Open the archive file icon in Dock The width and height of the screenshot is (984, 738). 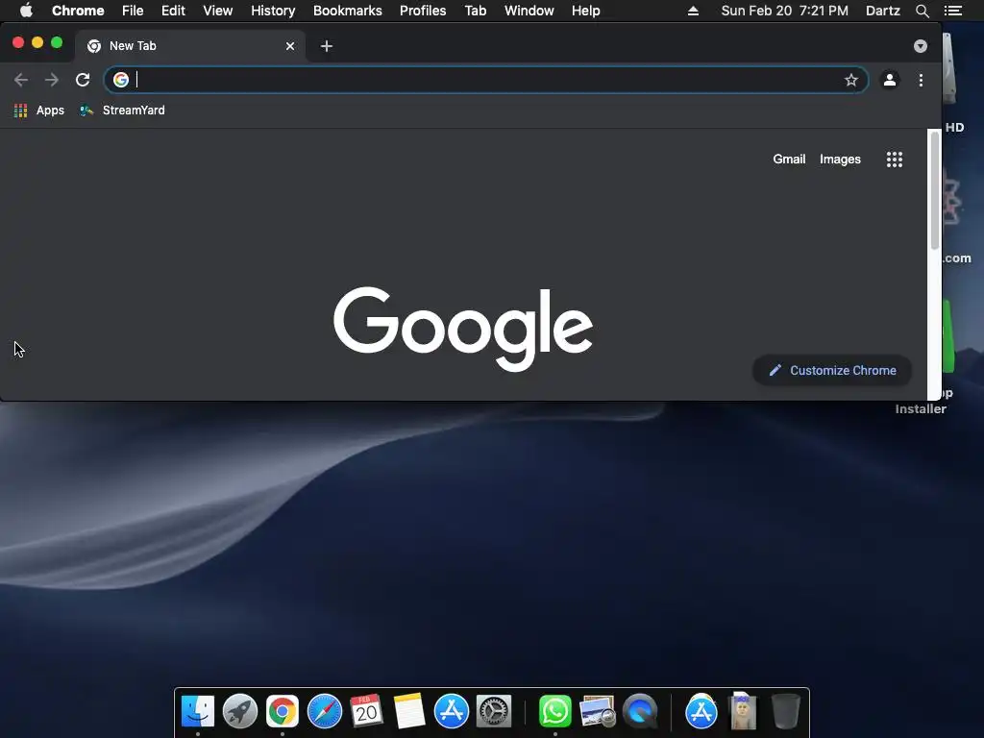[x=743, y=711]
